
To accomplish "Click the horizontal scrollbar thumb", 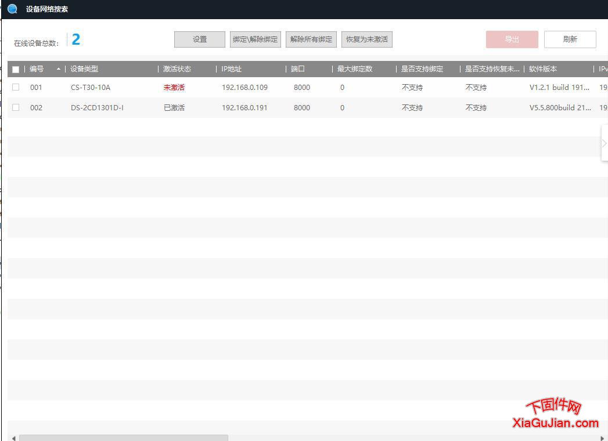I will click(123, 438).
